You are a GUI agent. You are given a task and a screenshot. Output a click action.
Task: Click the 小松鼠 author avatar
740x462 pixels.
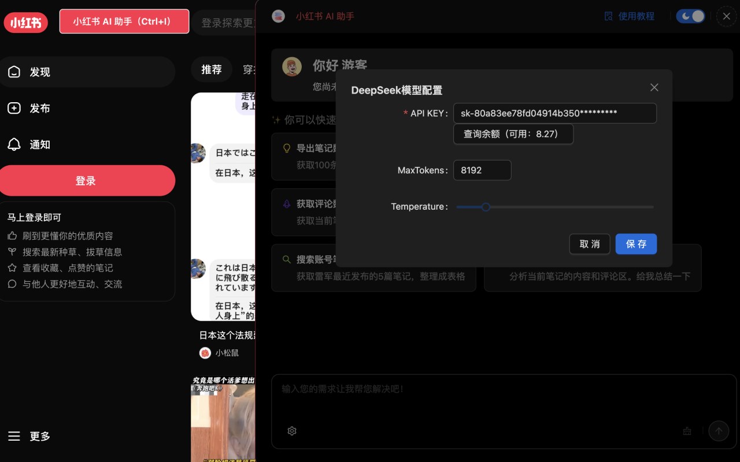(205, 352)
